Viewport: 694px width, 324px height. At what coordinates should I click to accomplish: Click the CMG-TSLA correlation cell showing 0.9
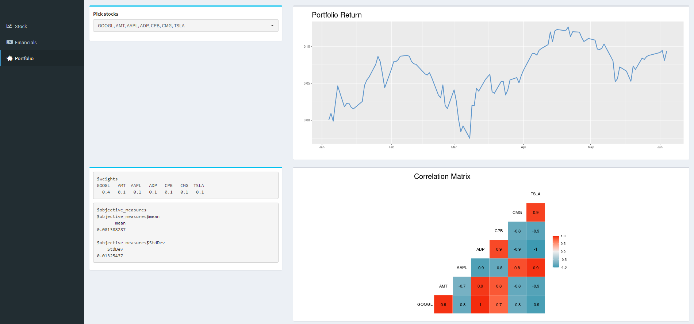coord(535,212)
